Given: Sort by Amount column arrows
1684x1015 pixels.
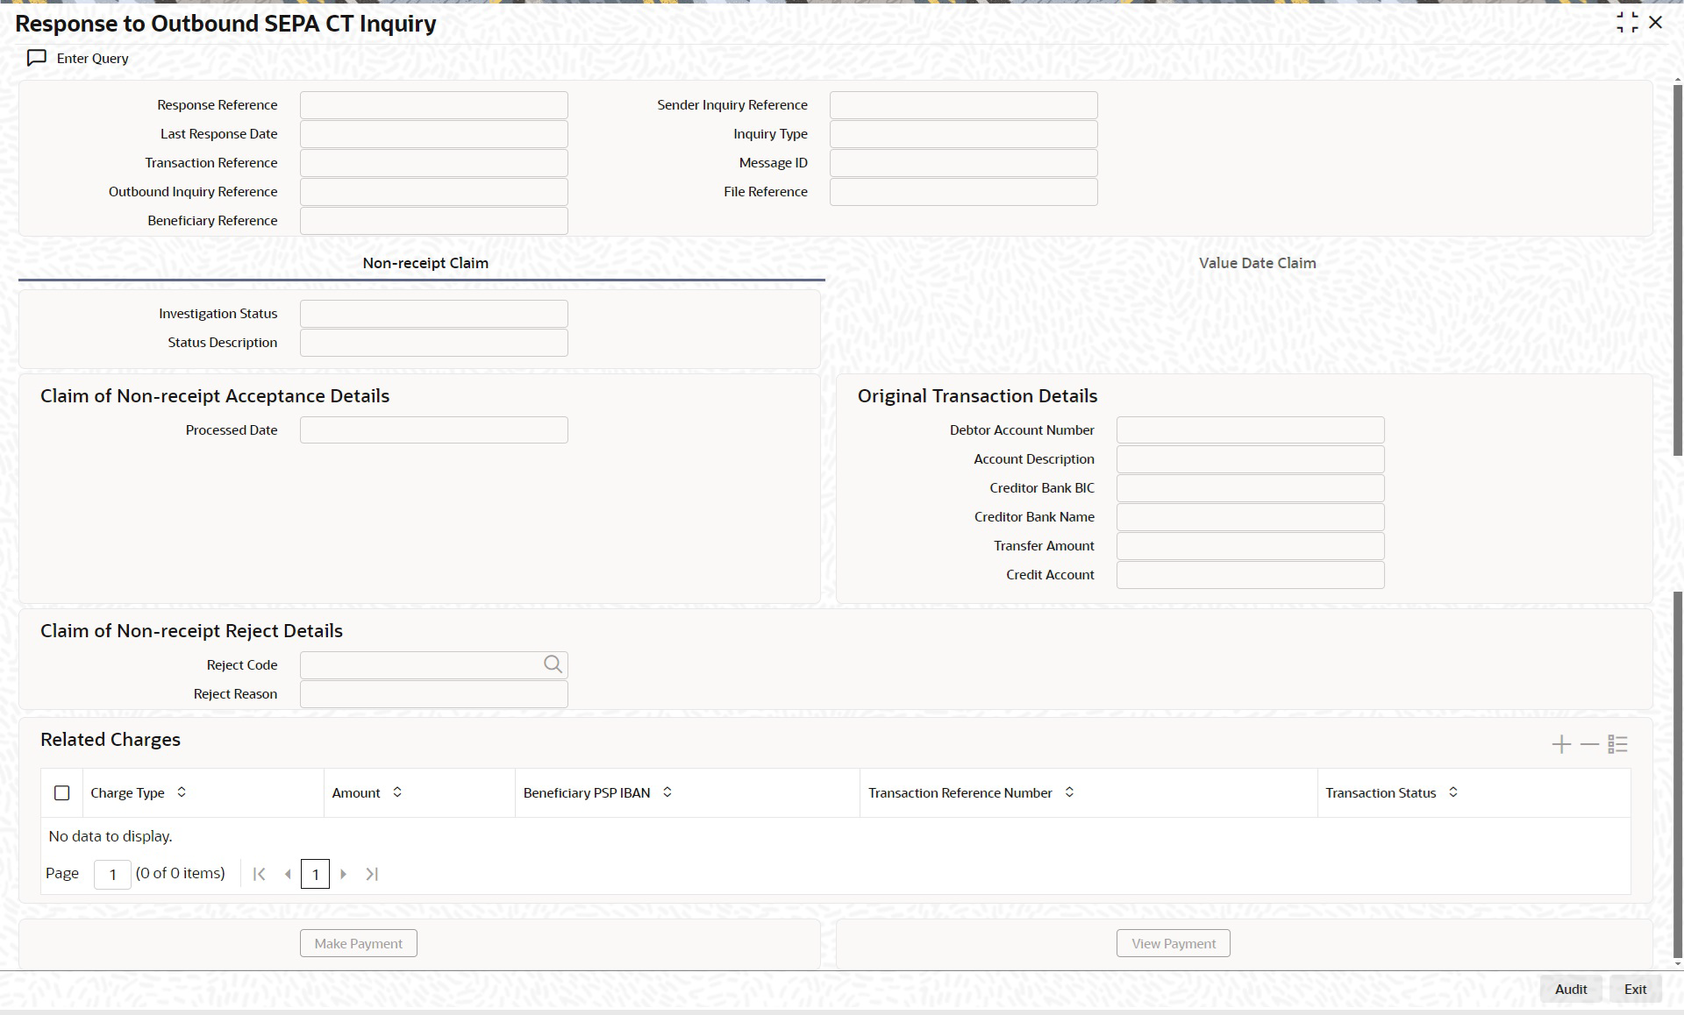Looking at the screenshot, I should click(x=397, y=791).
